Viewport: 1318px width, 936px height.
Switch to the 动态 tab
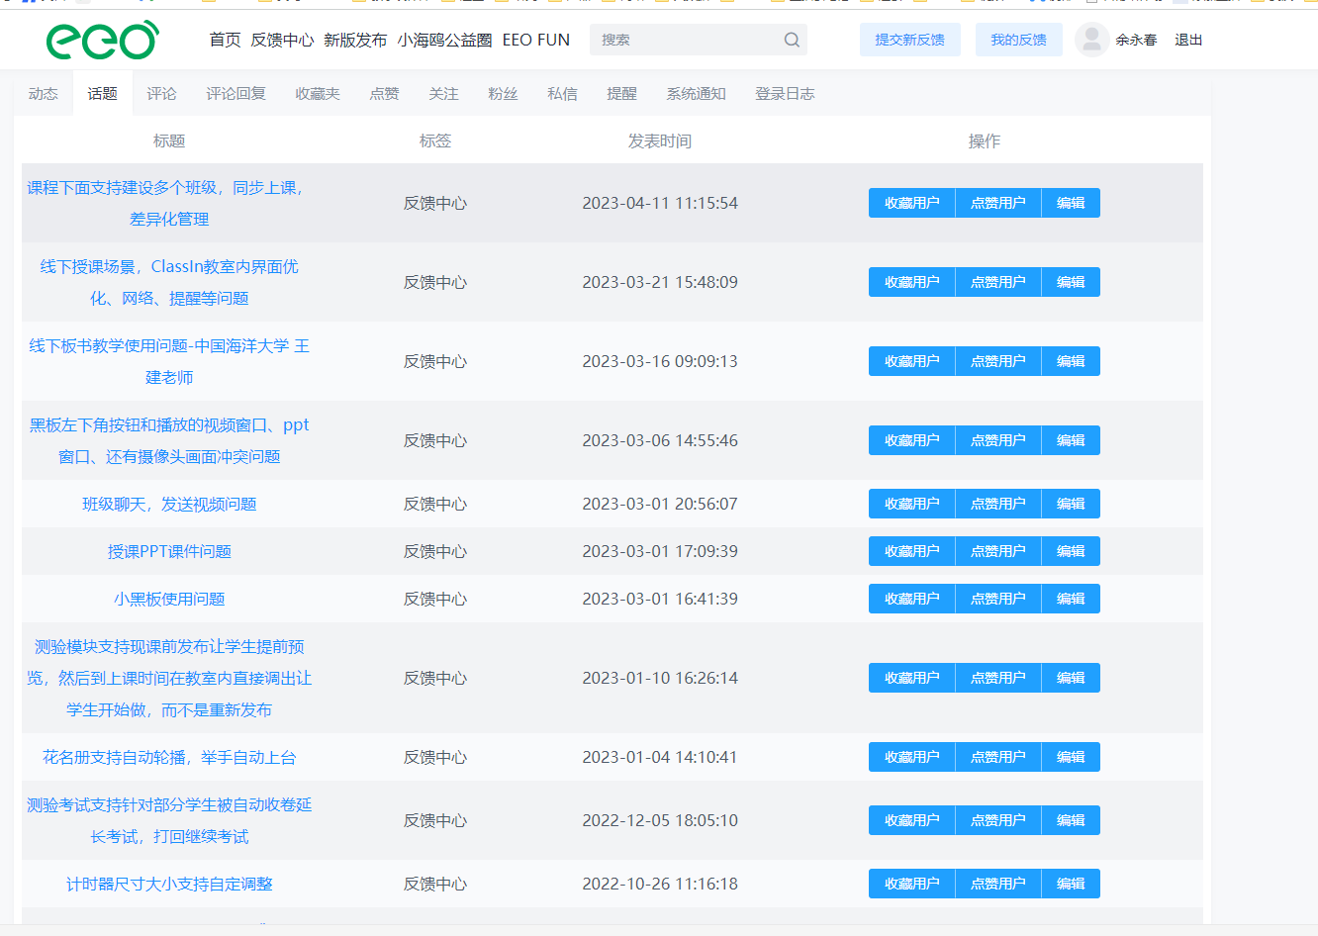(44, 93)
